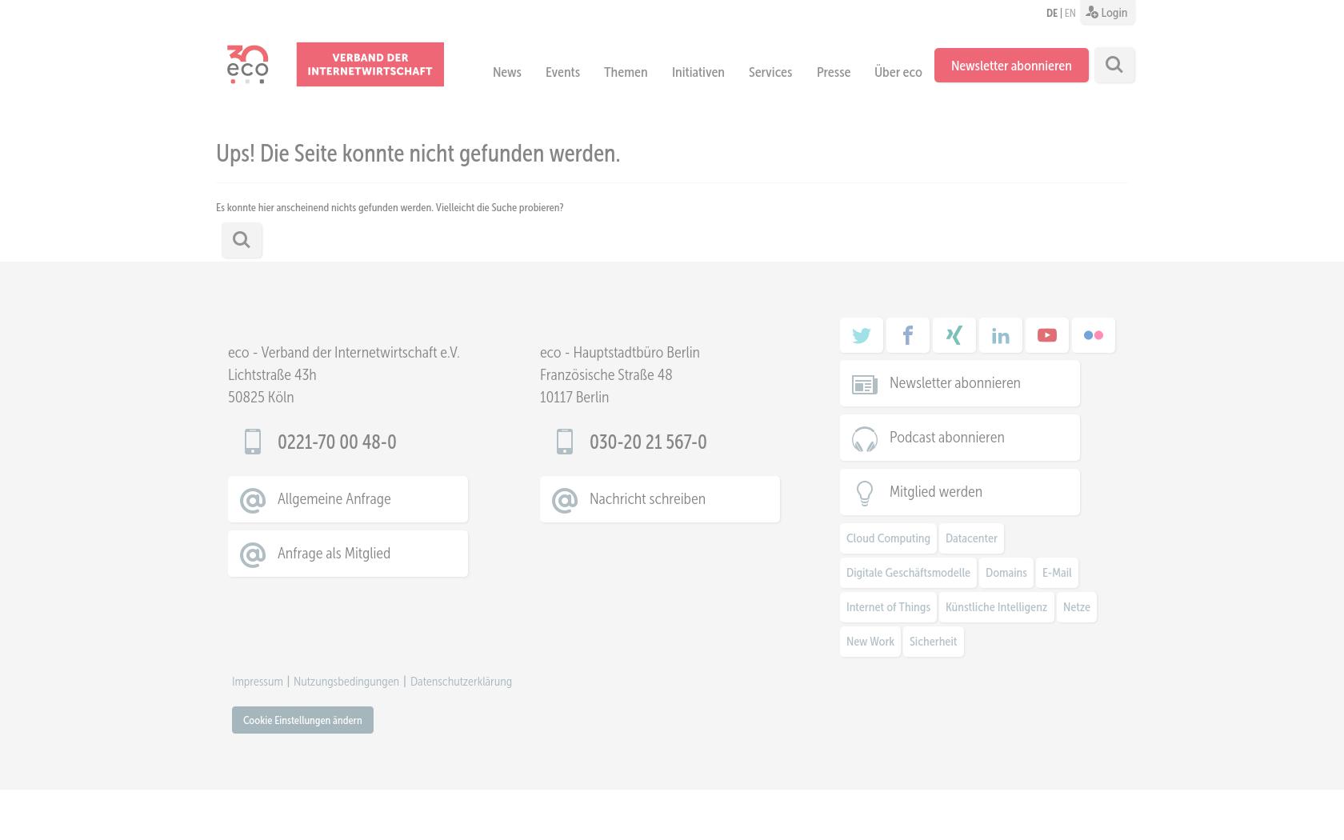Open the News menu
Image resolution: width=1344 pixels, height=840 pixels.
coord(507,72)
